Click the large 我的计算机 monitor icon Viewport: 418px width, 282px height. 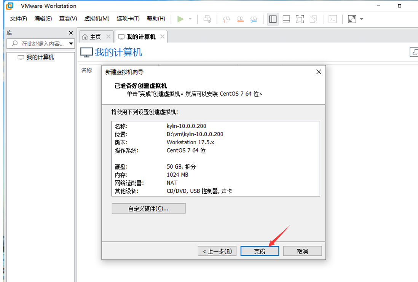tap(87, 52)
